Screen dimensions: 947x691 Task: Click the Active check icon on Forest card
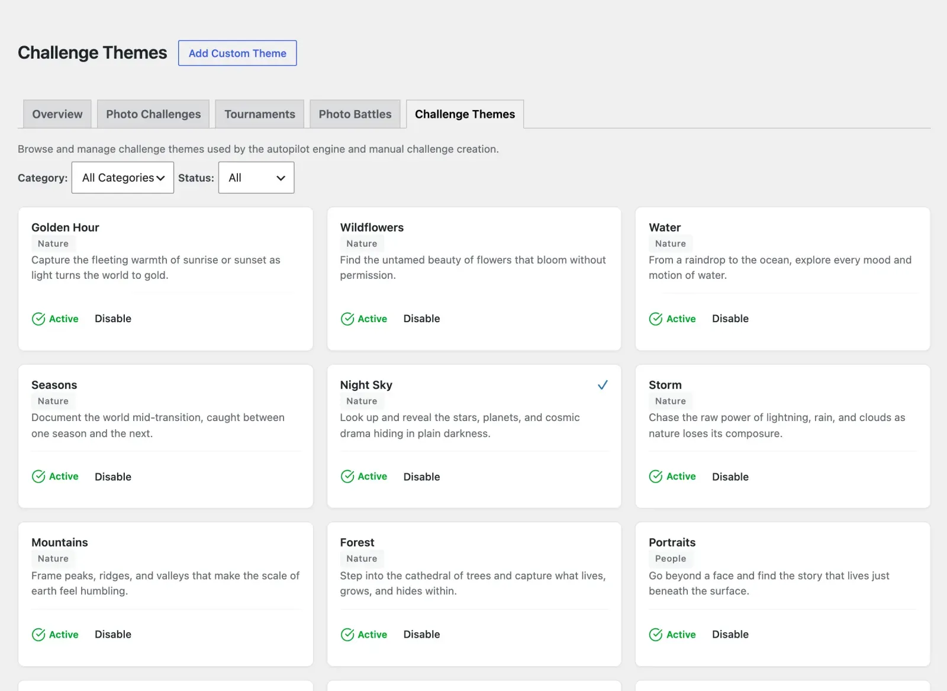pyautogui.click(x=347, y=635)
